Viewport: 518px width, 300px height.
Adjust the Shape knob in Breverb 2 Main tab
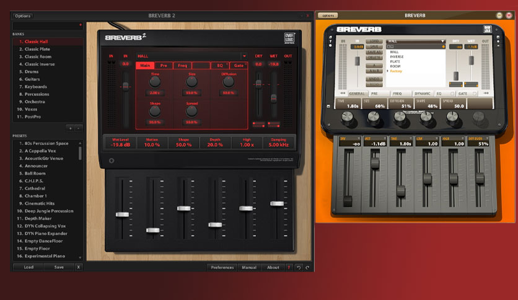155,112
